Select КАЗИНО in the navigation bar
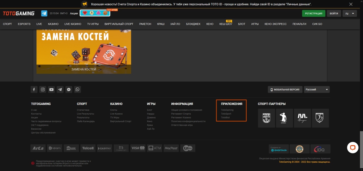 pos(53,24)
